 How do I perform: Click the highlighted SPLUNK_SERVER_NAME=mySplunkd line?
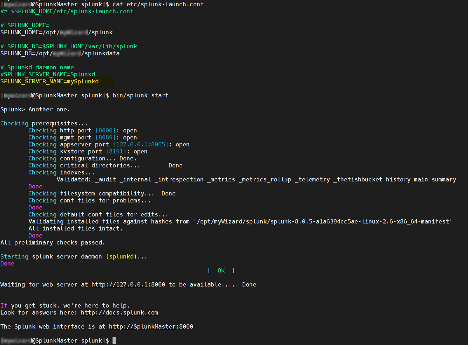click(49, 81)
